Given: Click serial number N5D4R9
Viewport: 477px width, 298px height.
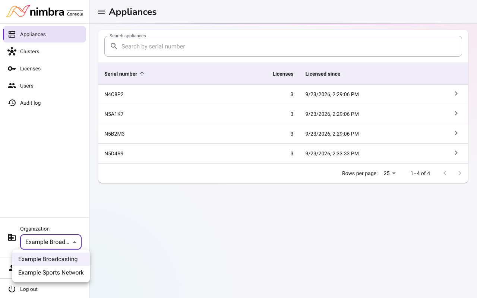Looking at the screenshot, I should 114,153.
